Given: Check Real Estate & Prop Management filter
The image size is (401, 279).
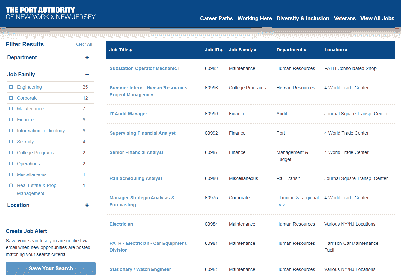Looking at the screenshot, I should point(11,185).
